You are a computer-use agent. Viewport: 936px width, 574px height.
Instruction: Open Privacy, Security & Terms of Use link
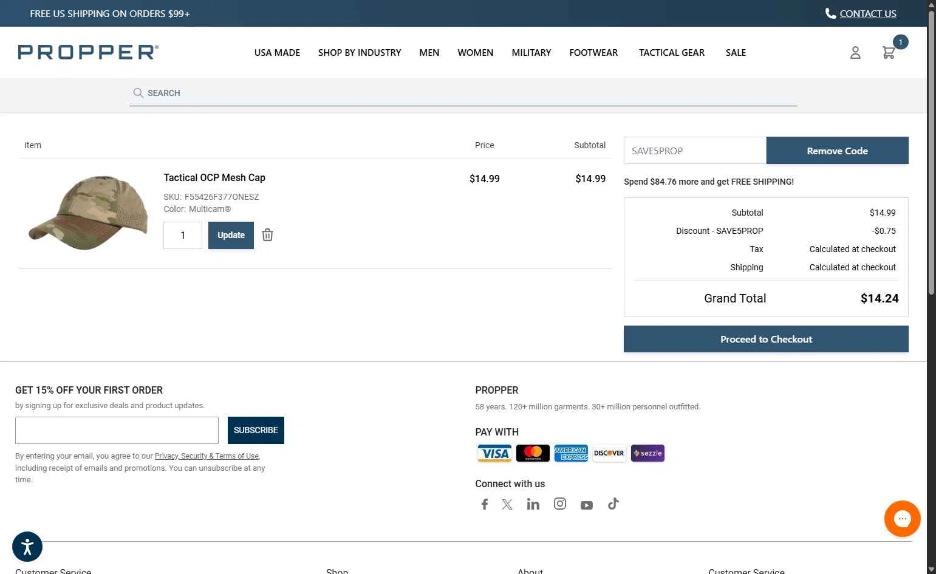207,456
